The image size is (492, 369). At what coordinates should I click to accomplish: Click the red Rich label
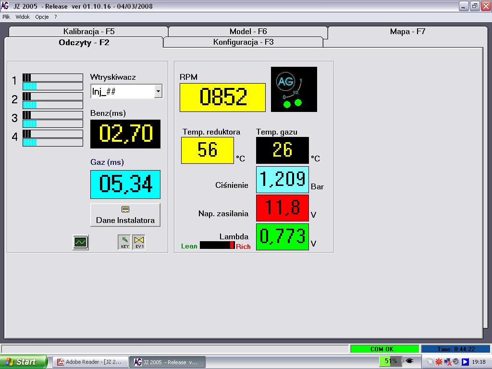pyautogui.click(x=243, y=246)
